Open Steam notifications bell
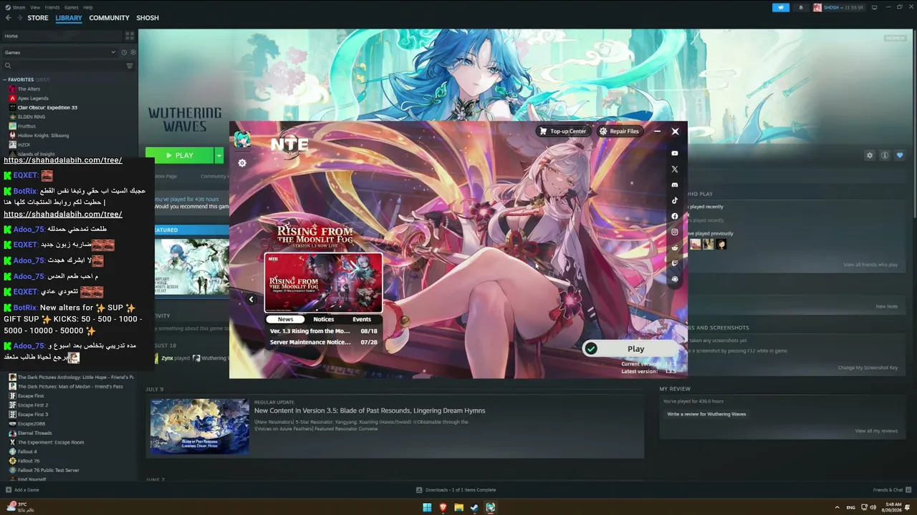Viewport: 917px width, 515px height. point(801,8)
